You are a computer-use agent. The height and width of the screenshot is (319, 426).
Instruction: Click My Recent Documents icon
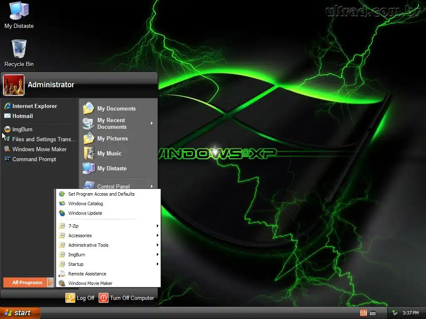coord(88,123)
